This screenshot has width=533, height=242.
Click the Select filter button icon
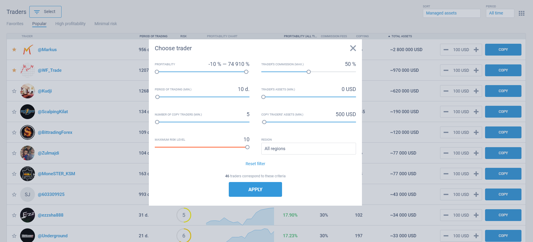[37, 12]
